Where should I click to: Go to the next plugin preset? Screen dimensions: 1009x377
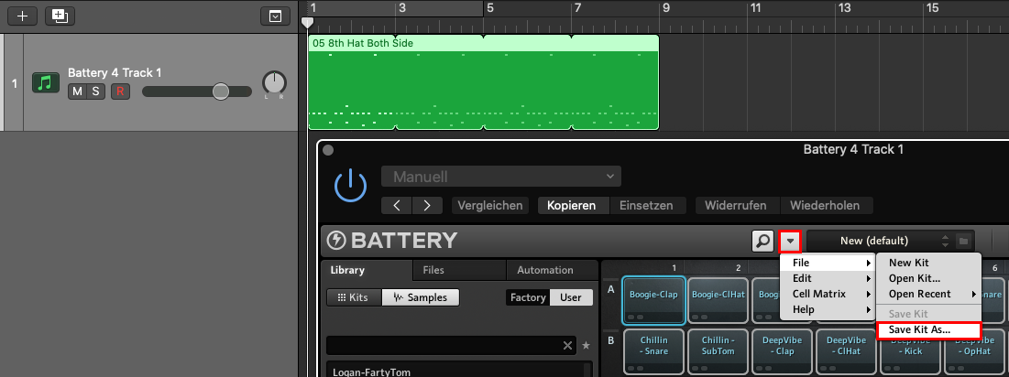[x=427, y=206]
